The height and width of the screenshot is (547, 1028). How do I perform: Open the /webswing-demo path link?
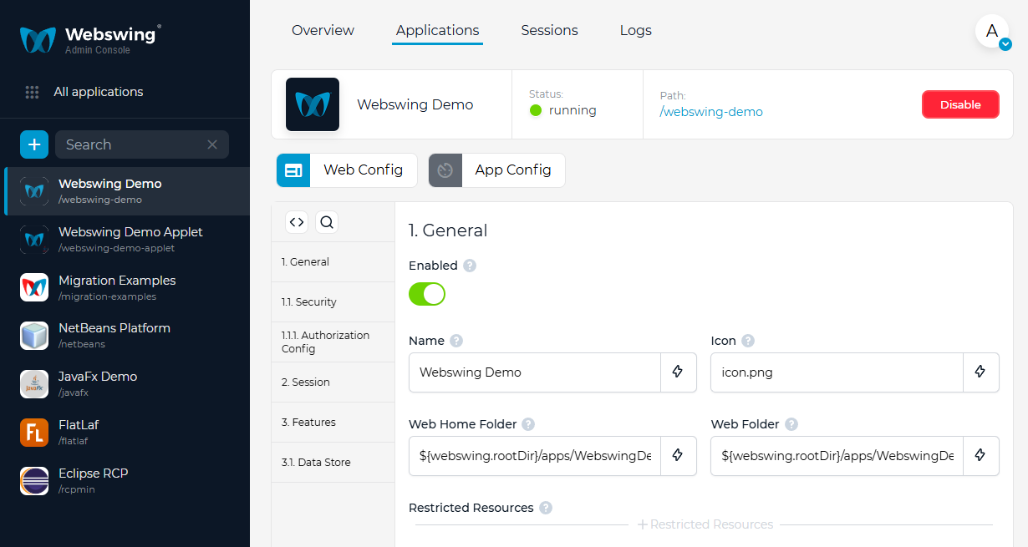pos(711,112)
